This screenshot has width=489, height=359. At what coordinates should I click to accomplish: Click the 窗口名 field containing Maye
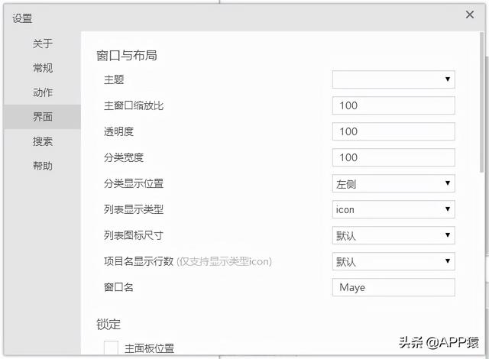click(393, 287)
